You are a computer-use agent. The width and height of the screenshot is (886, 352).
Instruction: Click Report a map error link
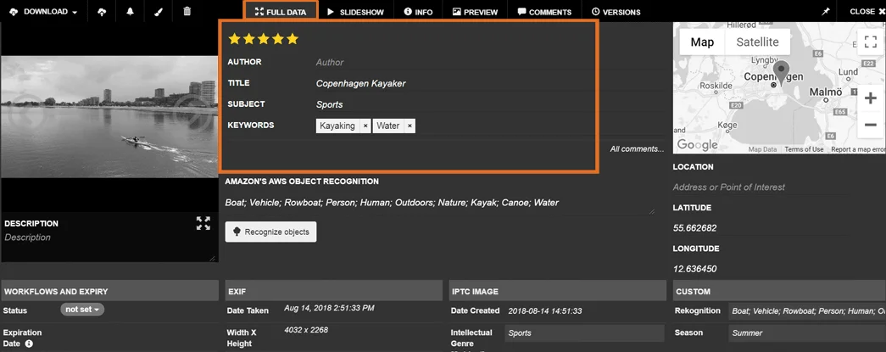tap(858, 150)
